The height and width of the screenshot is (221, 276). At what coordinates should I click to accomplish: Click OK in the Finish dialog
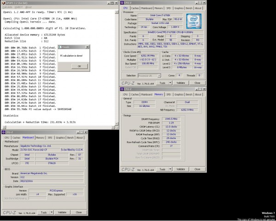pyautogui.click(x=80, y=66)
